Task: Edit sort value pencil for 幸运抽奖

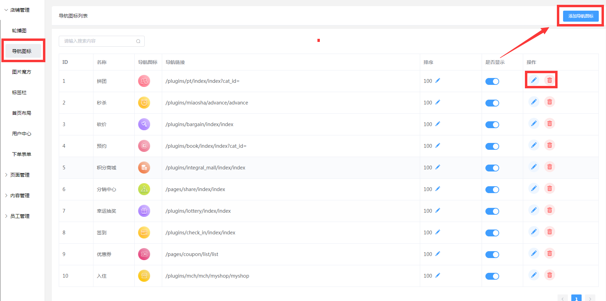Action: click(x=438, y=210)
